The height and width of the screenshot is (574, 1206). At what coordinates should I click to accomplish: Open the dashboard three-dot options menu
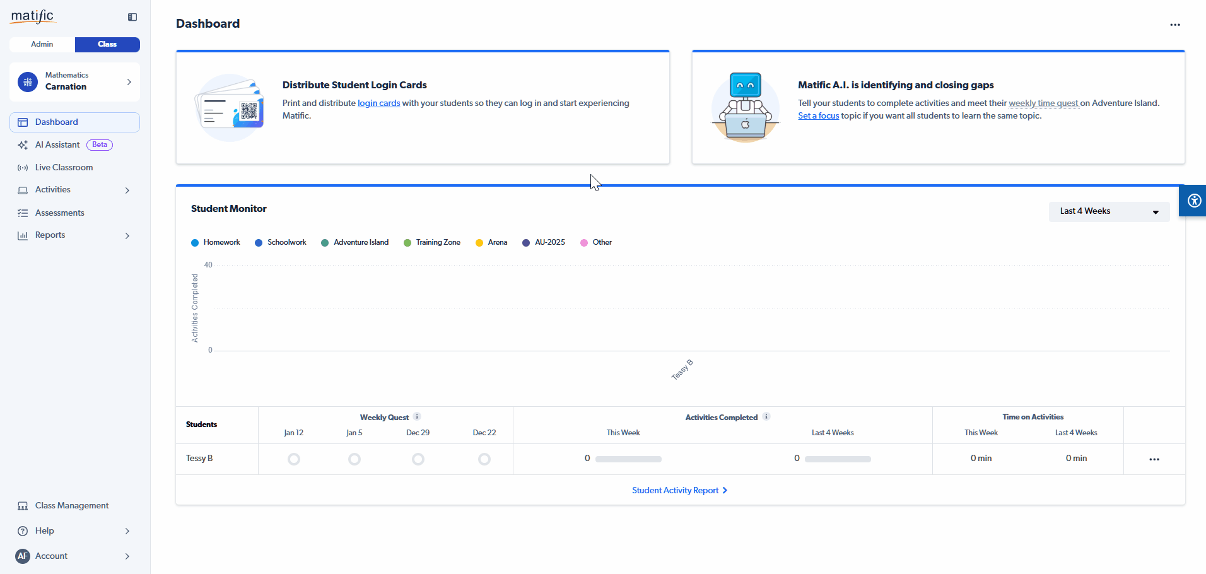coord(1174,25)
